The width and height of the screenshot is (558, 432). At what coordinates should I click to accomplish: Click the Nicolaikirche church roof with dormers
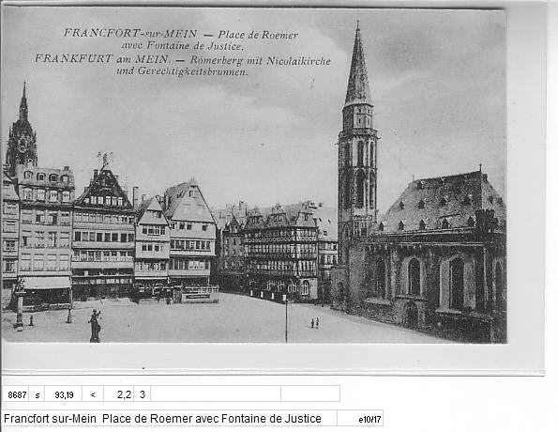442,201
